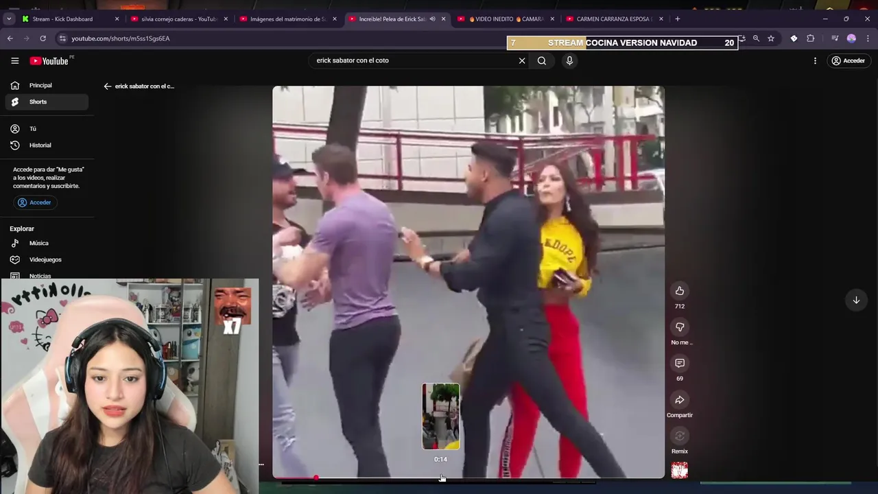Click the 69 comments count
Viewport: 878px width, 494px height.
[x=680, y=379]
